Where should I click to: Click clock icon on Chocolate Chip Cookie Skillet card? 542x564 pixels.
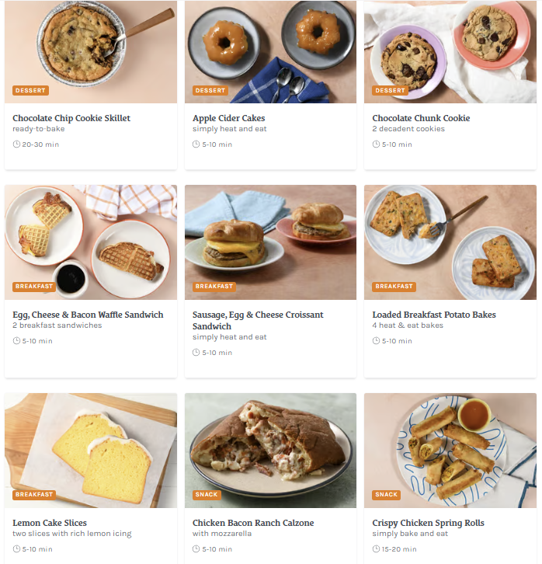coord(16,144)
